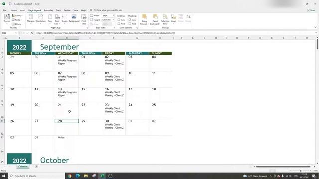This screenshot has height=179, width=319.
Task: Open paper Size options
Action: [x=50, y=19]
